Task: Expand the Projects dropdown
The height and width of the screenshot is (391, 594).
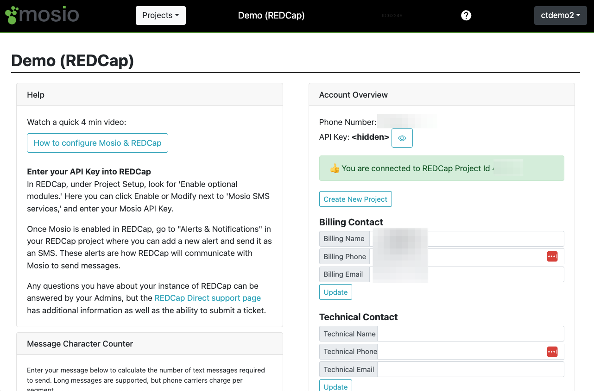Action: point(160,15)
